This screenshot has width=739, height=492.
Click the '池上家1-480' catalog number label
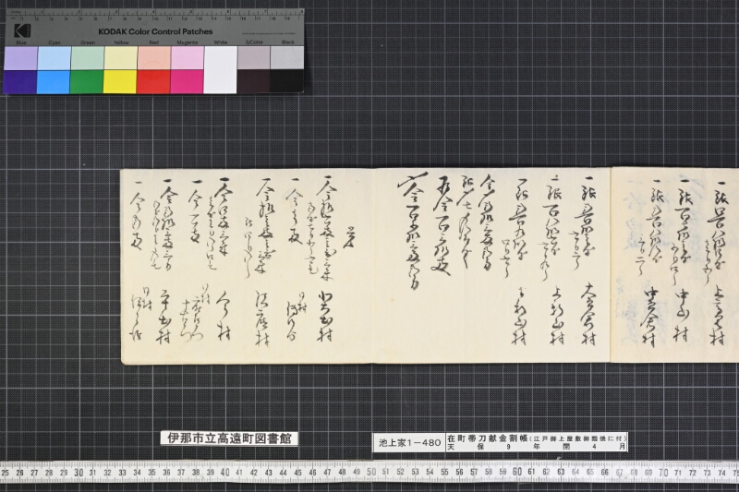pyautogui.click(x=409, y=442)
